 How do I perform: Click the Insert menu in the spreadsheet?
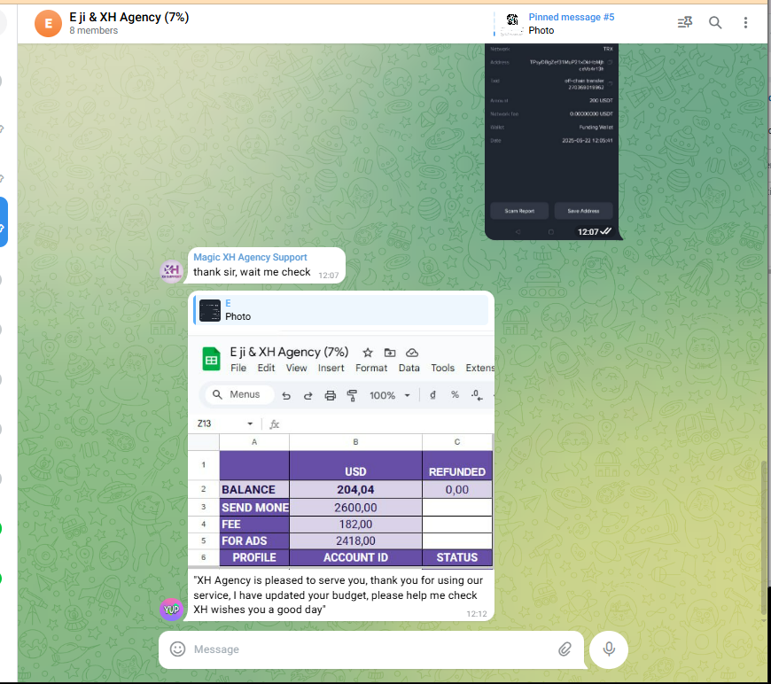(x=331, y=368)
